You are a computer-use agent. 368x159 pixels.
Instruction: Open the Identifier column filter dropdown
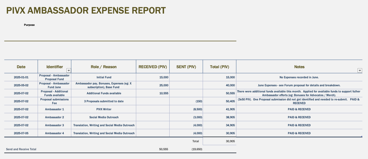pyautogui.click(x=69, y=71)
